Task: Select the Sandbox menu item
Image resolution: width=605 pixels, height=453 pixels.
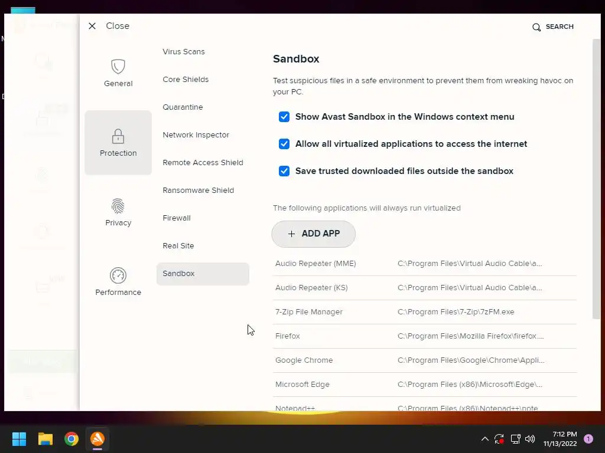Action: pos(203,274)
